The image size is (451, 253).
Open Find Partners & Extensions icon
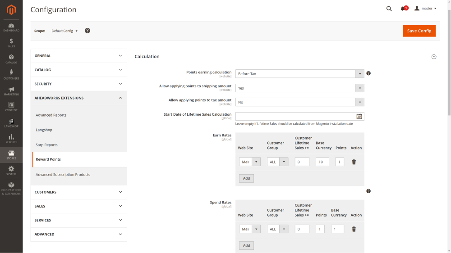[x=11, y=188]
